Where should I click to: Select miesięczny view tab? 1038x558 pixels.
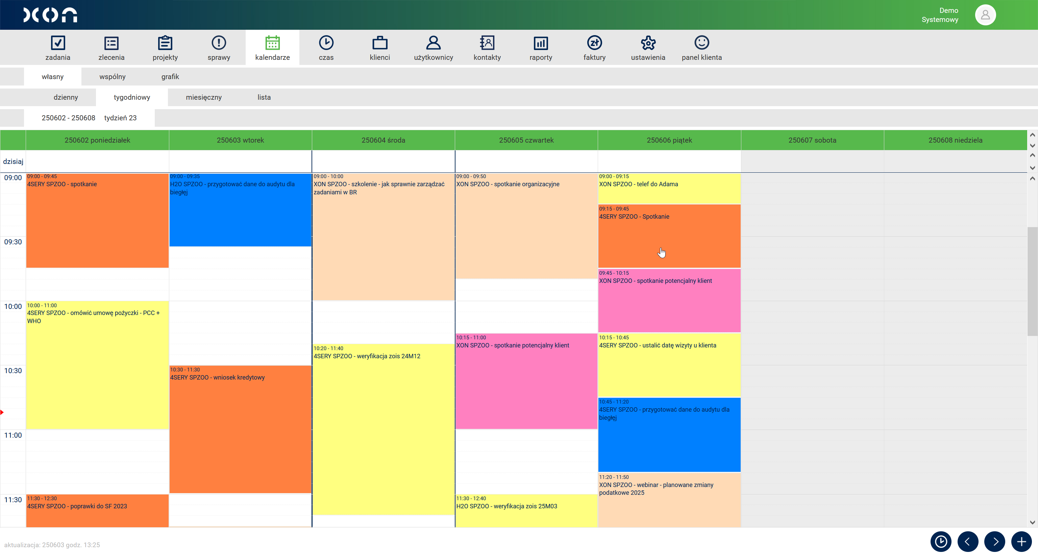pyautogui.click(x=203, y=97)
